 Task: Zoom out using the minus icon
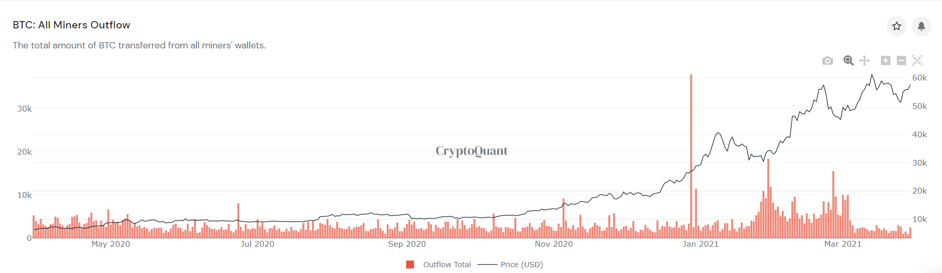tap(901, 60)
